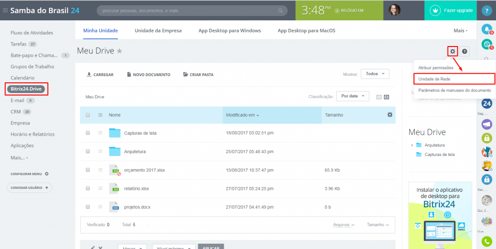Click the Arquitetura folder icon in list

(x=115, y=151)
